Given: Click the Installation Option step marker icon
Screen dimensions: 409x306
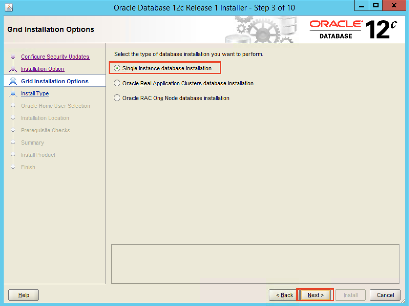Looking at the screenshot, I should [x=13, y=69].
